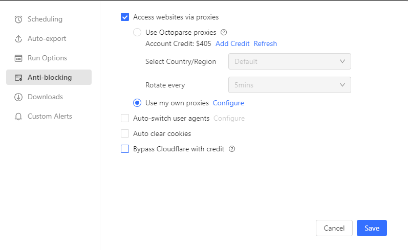408x250 pixels.
Task: Click help icon next to Octoparse proxies
Action: click(x=224, y=32)
